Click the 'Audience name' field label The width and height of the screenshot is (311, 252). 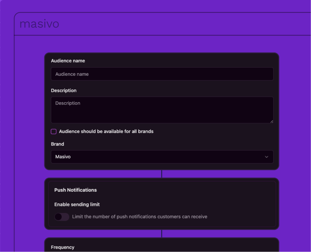(x=68, y=61)
